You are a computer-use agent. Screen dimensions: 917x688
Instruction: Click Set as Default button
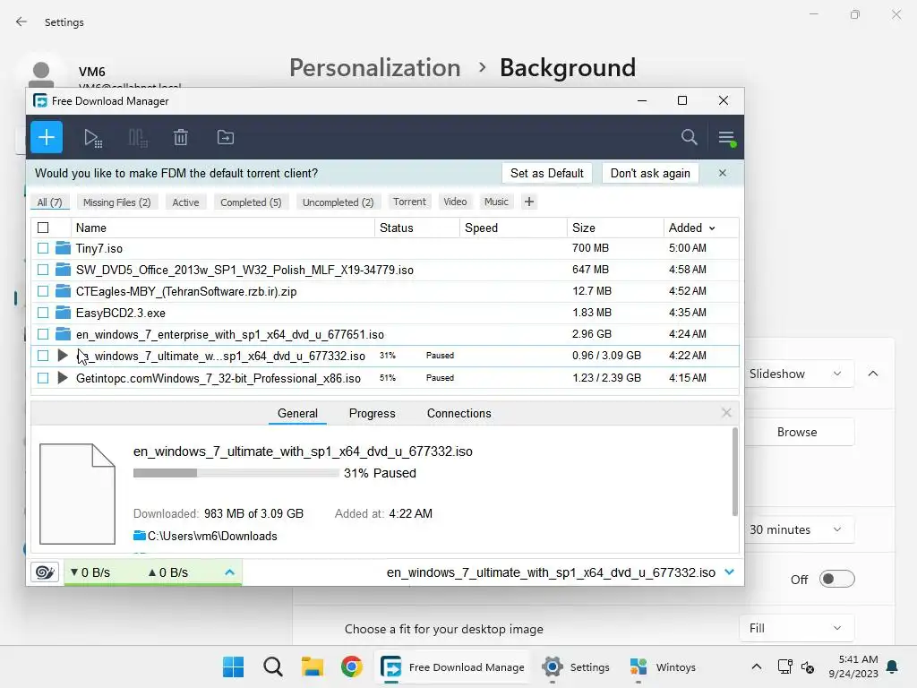[x=547, y=173]
